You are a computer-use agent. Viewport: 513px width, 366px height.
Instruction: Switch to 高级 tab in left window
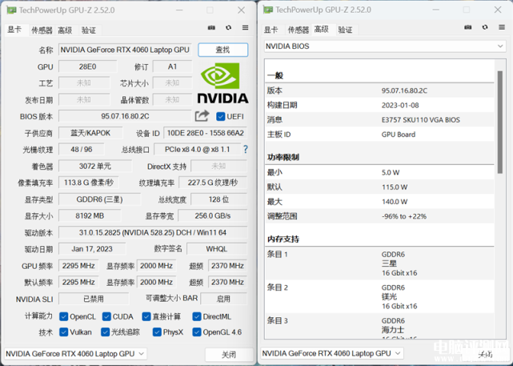(65, 30)
